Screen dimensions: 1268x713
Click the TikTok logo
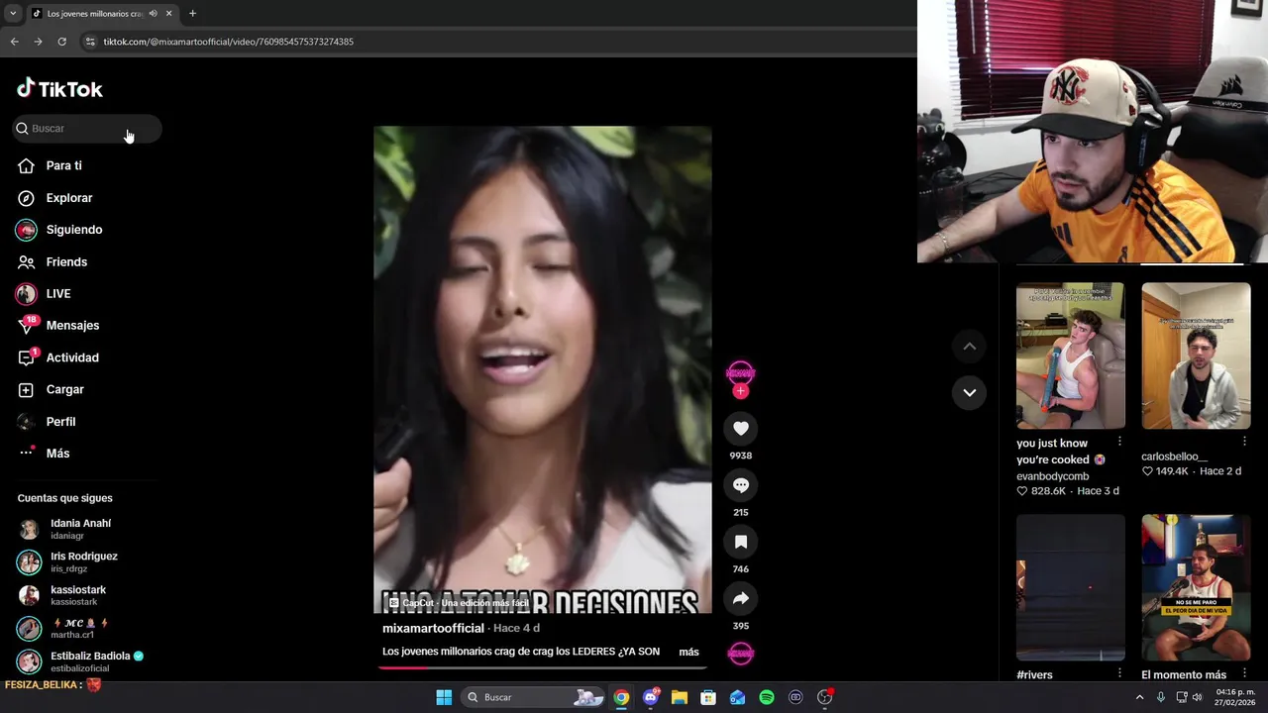click(59, 89)
